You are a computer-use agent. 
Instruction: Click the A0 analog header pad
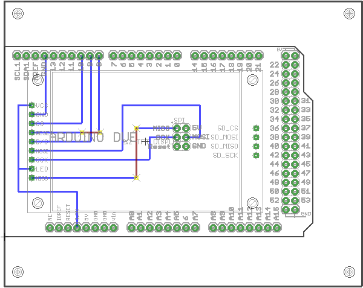pyautogui.click(x=131, y=228)
